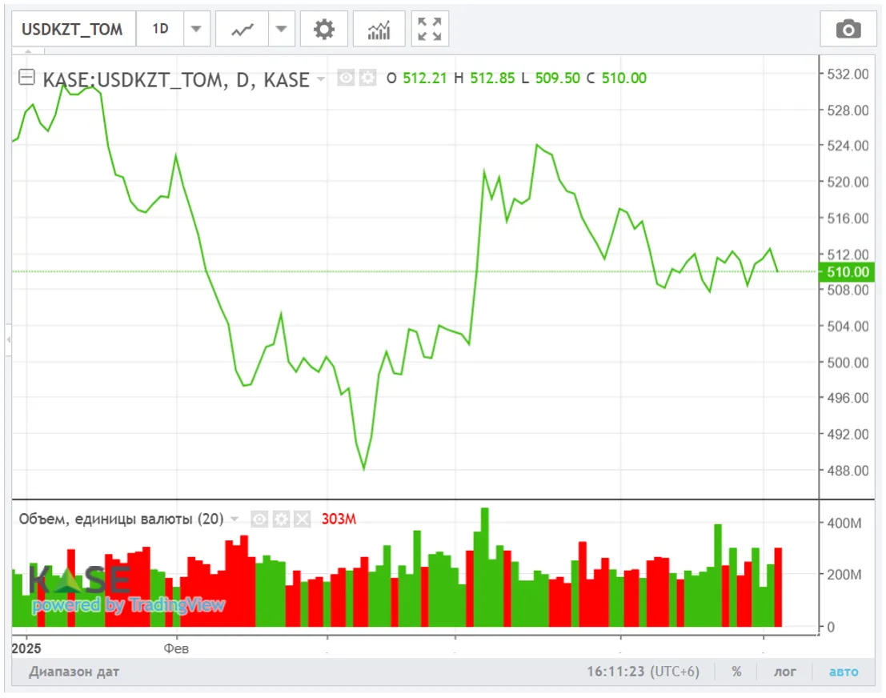
Task: Select the 1D timeframe button
Action: click(x=161, y=30)
